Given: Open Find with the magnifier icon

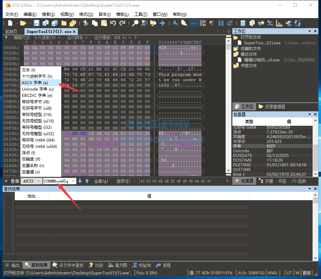Looking at the screenshot, I should pos(135,23).
